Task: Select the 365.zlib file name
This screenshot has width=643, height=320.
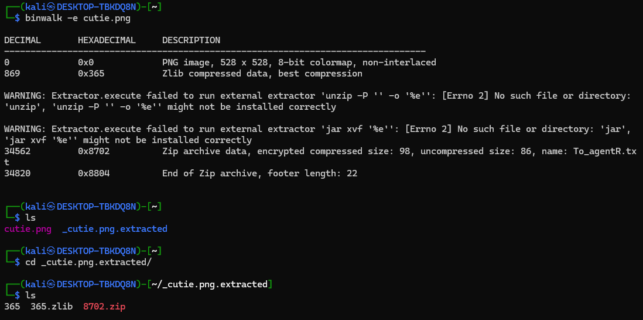Action: pos(52,307)
